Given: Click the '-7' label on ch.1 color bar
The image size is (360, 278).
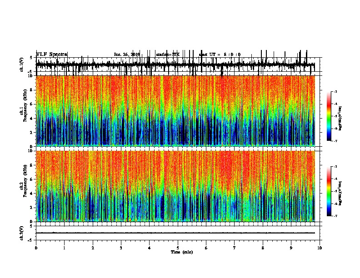Looking at the screenshot, I should click(x=335, y=141).
